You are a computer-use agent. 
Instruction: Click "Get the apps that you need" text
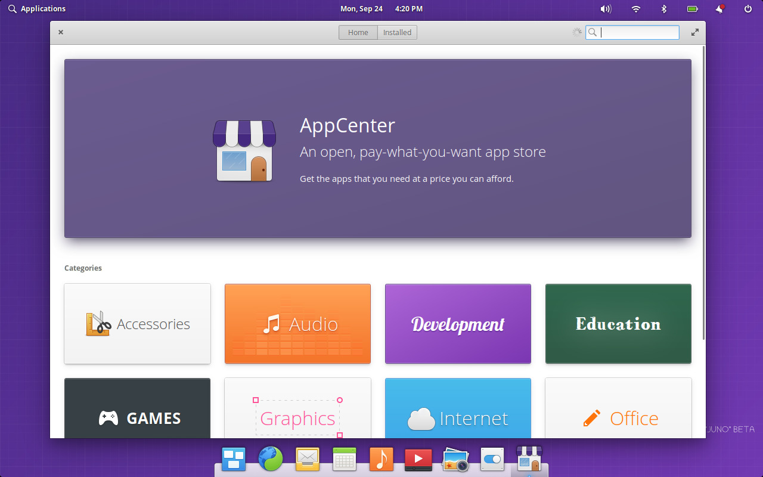[356, 178]
